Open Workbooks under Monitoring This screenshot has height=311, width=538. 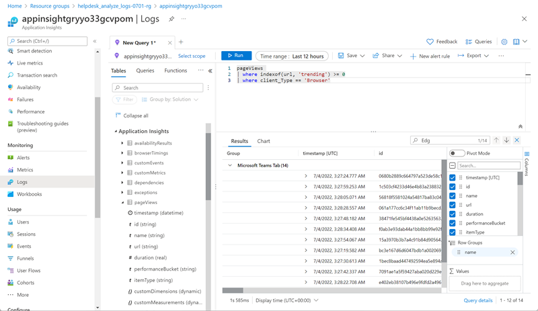pos(30,194)
